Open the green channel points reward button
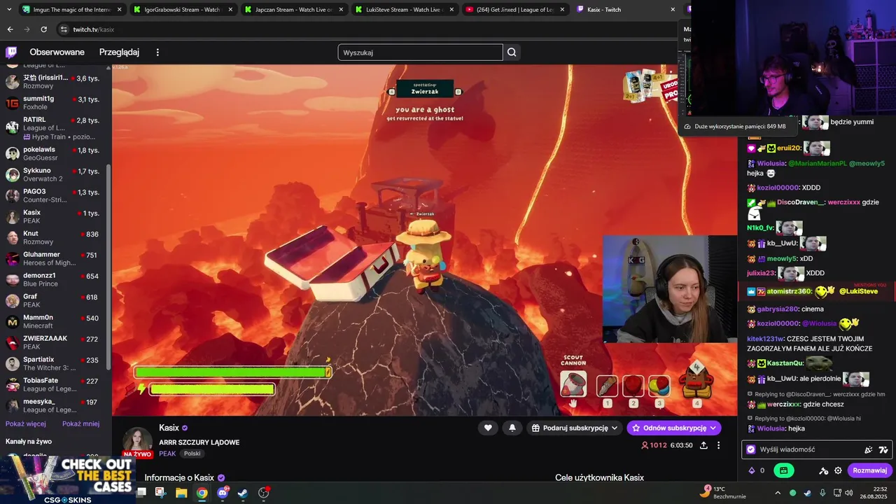Image resolution: width=896 pixels, height=504 pixels. pyautogui.click(x=784, y=470)
